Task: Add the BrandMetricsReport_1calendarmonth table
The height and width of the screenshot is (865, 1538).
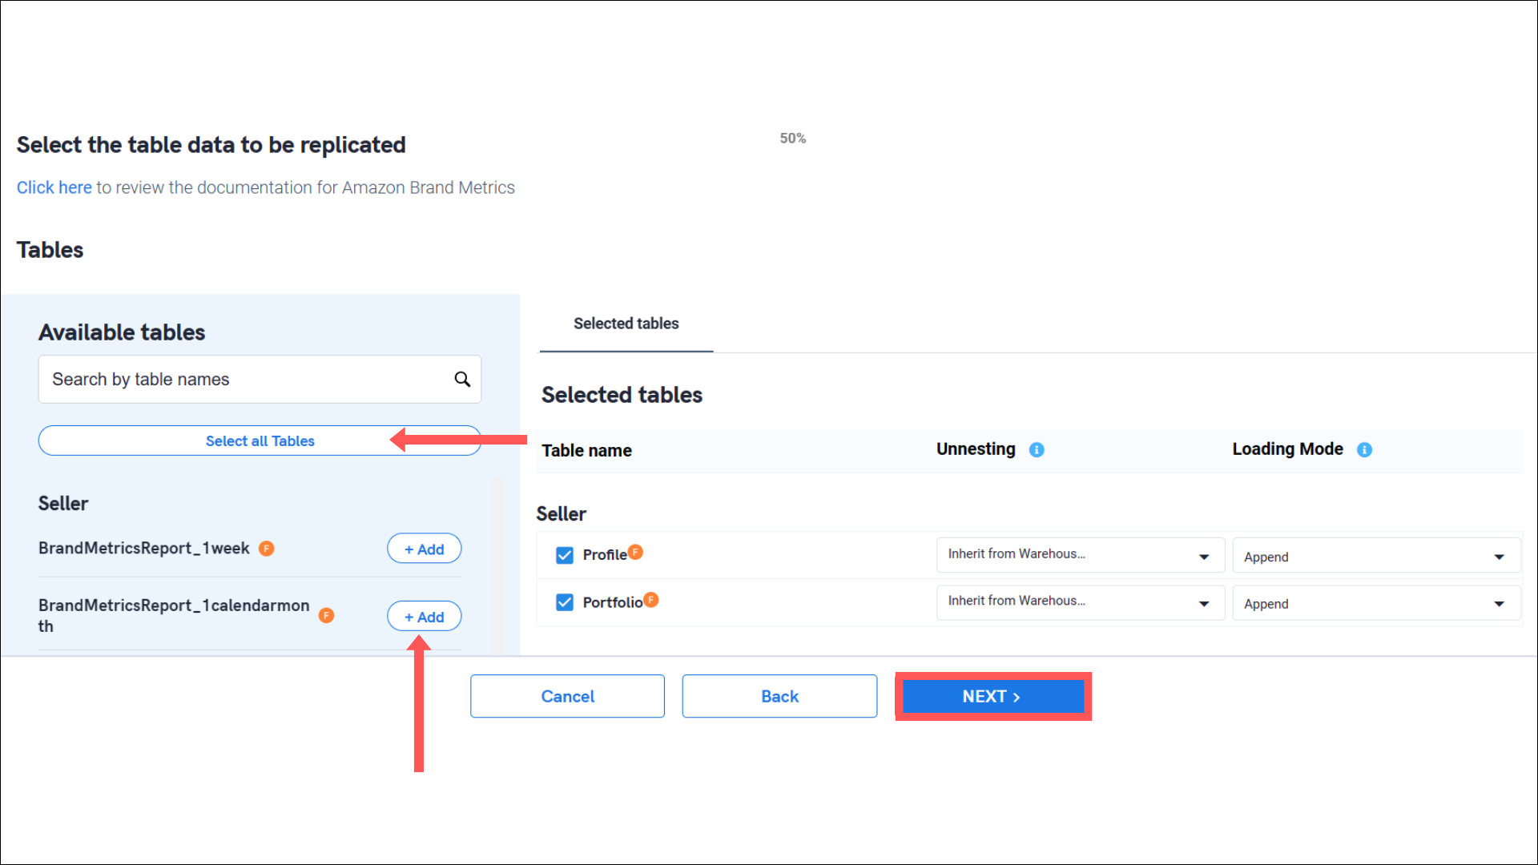Action: (x=424, y=617)
